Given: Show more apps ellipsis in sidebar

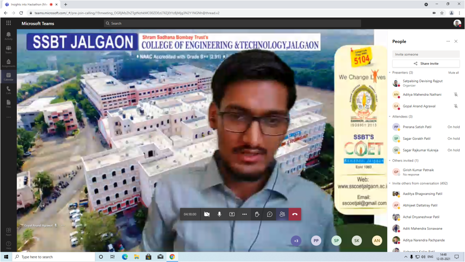Looking at the screenshot, I should (x=8, y=117).
